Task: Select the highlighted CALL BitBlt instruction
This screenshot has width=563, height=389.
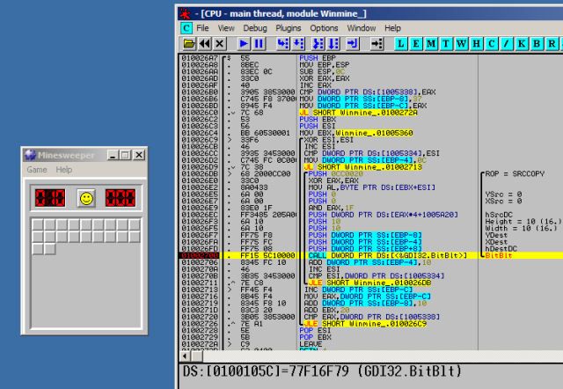Action: (387, 255)
